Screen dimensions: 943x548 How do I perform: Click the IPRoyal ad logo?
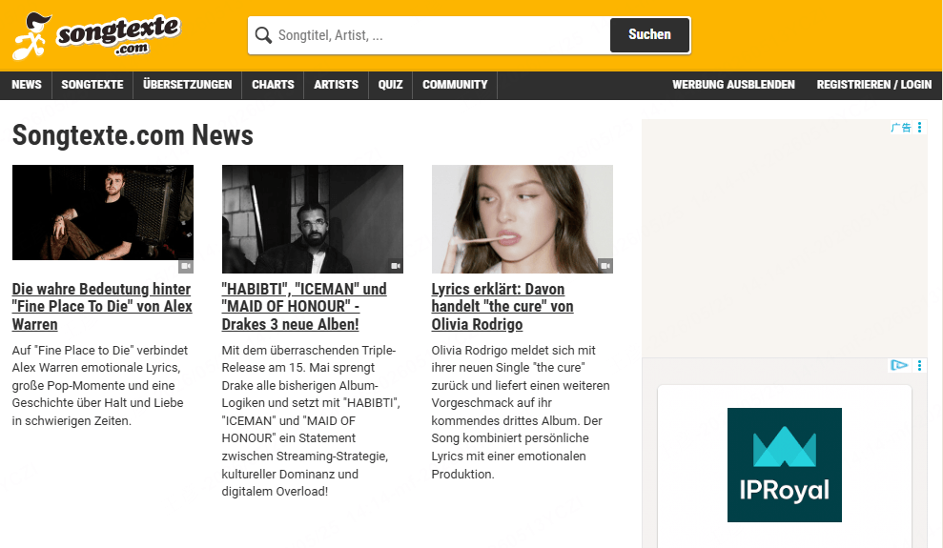click(x=784, y=465)
